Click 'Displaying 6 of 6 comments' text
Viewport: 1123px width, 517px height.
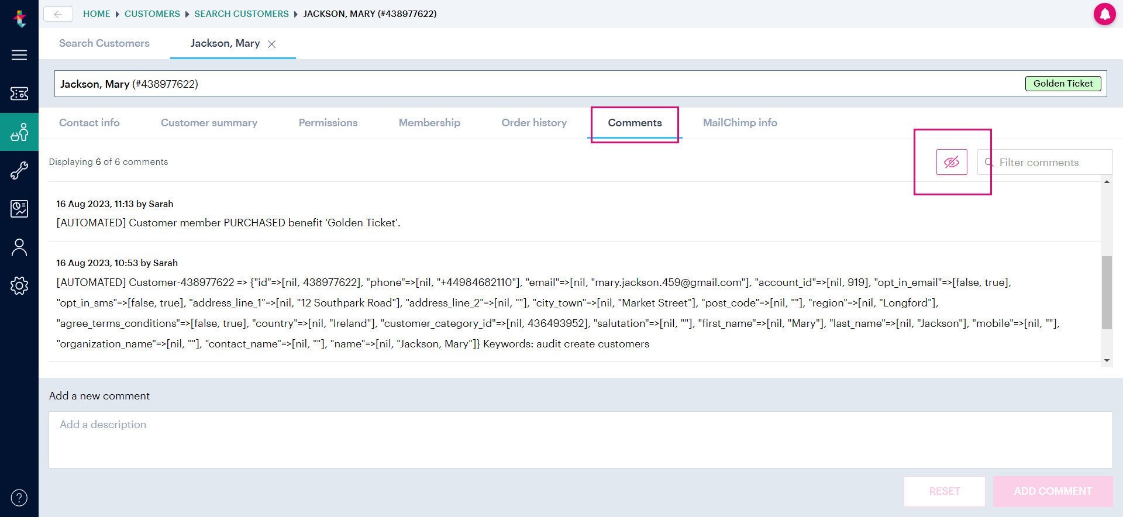[108, 161]
